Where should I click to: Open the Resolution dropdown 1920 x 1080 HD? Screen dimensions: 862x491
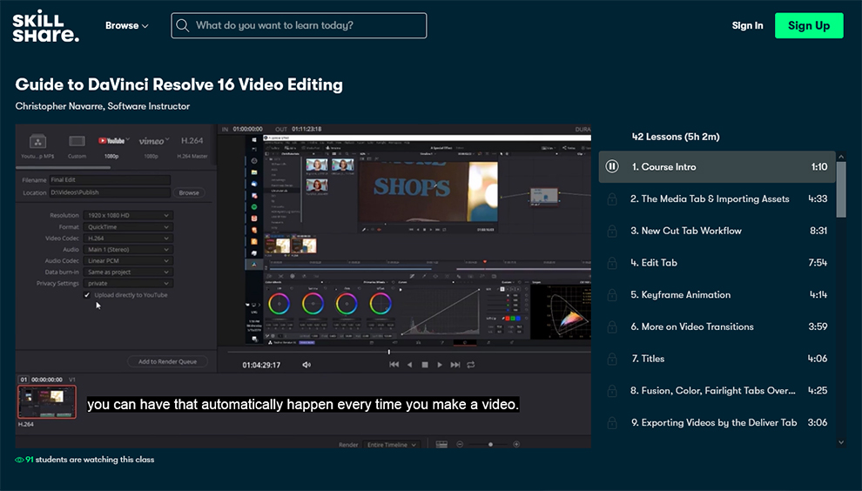[x=127, y=216]
